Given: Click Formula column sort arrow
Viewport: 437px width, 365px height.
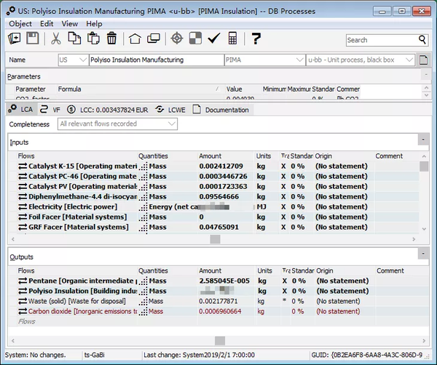Looking at the screenshot, I should (217, 89).
